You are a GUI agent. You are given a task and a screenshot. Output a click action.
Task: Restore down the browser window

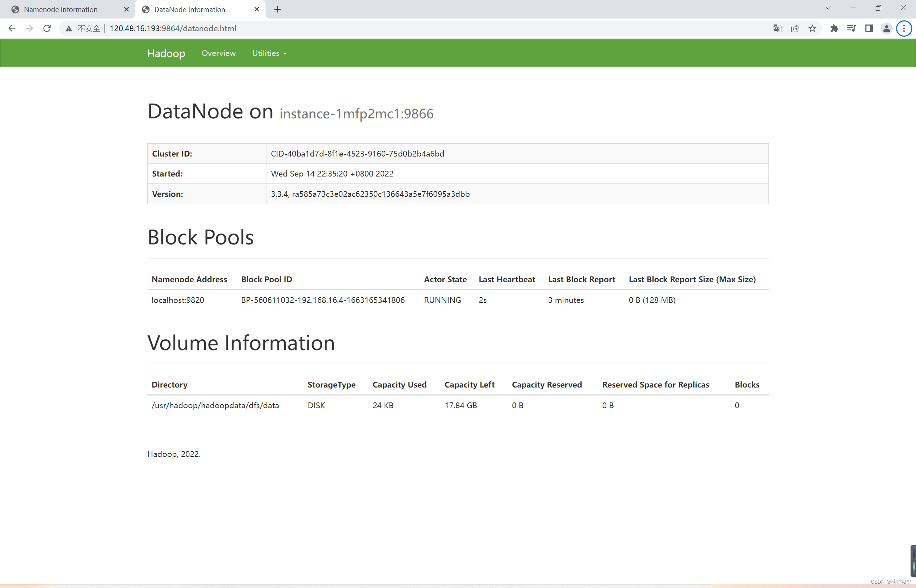pos(878,8)
